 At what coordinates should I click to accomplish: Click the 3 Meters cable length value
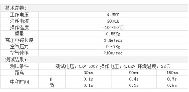[113, 40]
